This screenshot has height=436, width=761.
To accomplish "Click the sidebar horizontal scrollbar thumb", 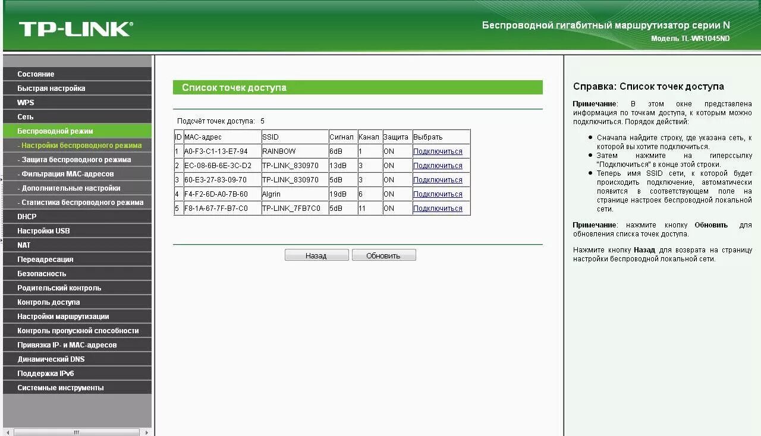I will 76,432.
